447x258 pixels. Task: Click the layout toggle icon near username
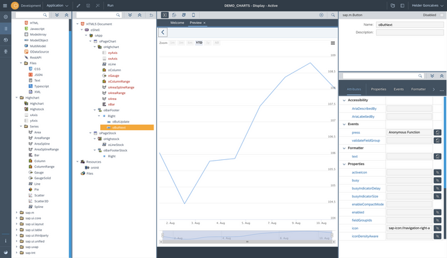[402, 5]
